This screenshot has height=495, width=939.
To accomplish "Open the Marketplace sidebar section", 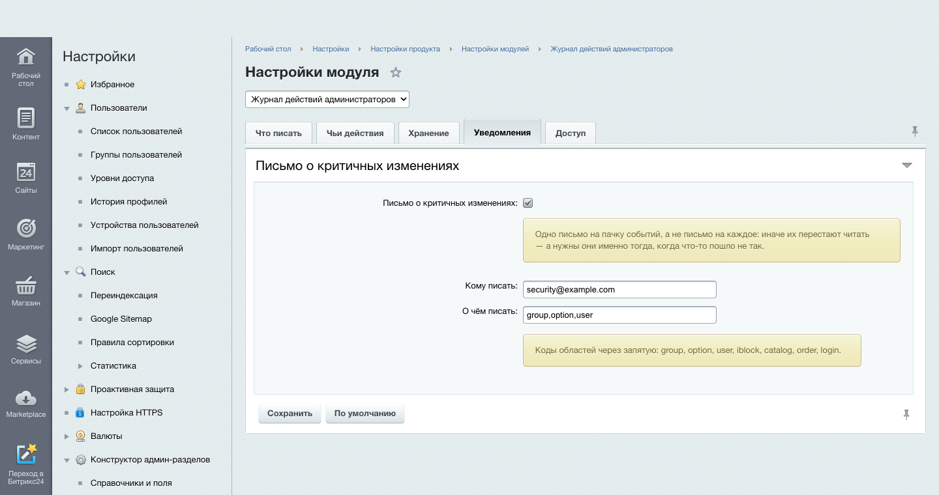I will (x=25, y=404).
